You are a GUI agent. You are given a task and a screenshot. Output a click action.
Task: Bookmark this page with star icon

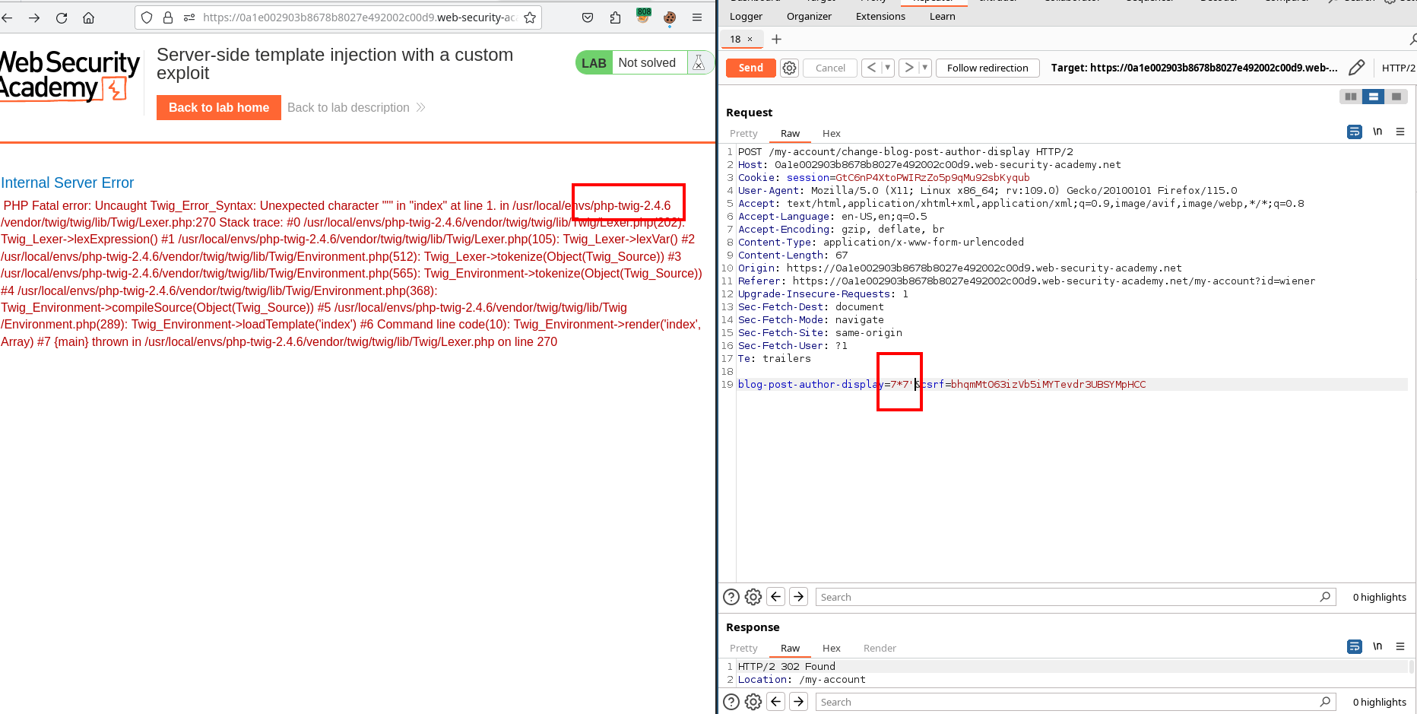(x=530, y=17)
